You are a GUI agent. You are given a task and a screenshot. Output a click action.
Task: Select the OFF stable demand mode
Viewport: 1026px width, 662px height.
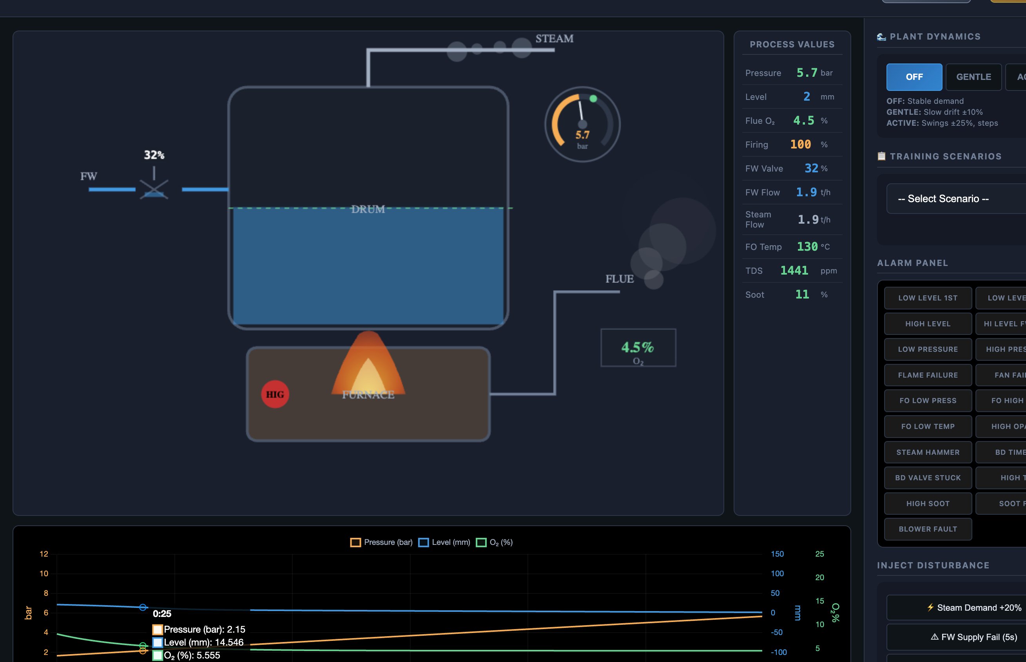click(x=914, y=77)
